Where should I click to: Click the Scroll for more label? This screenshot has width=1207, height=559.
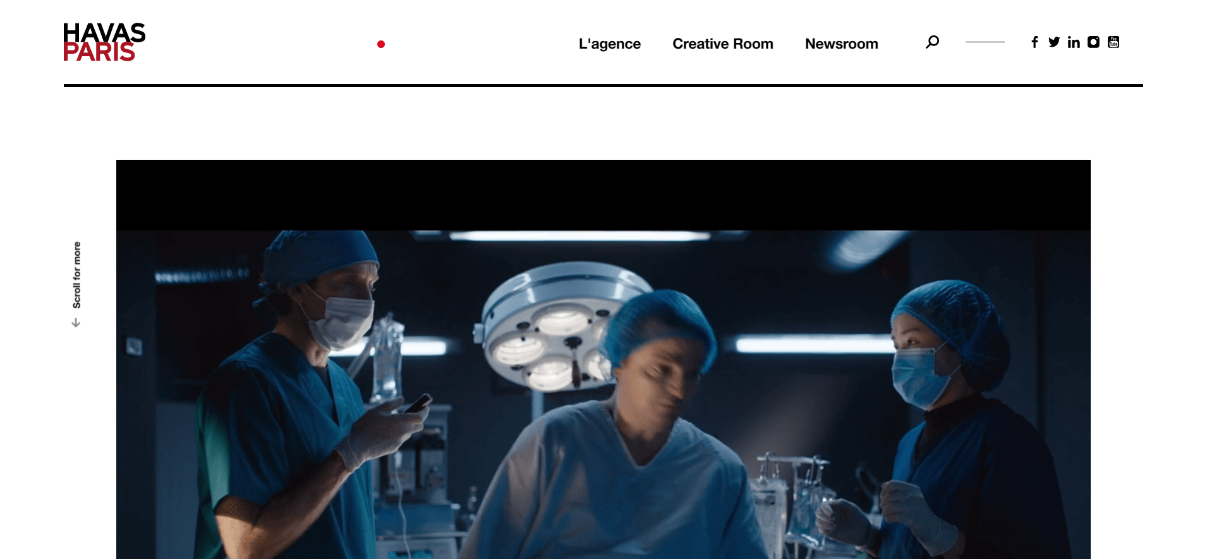(76, 275)
